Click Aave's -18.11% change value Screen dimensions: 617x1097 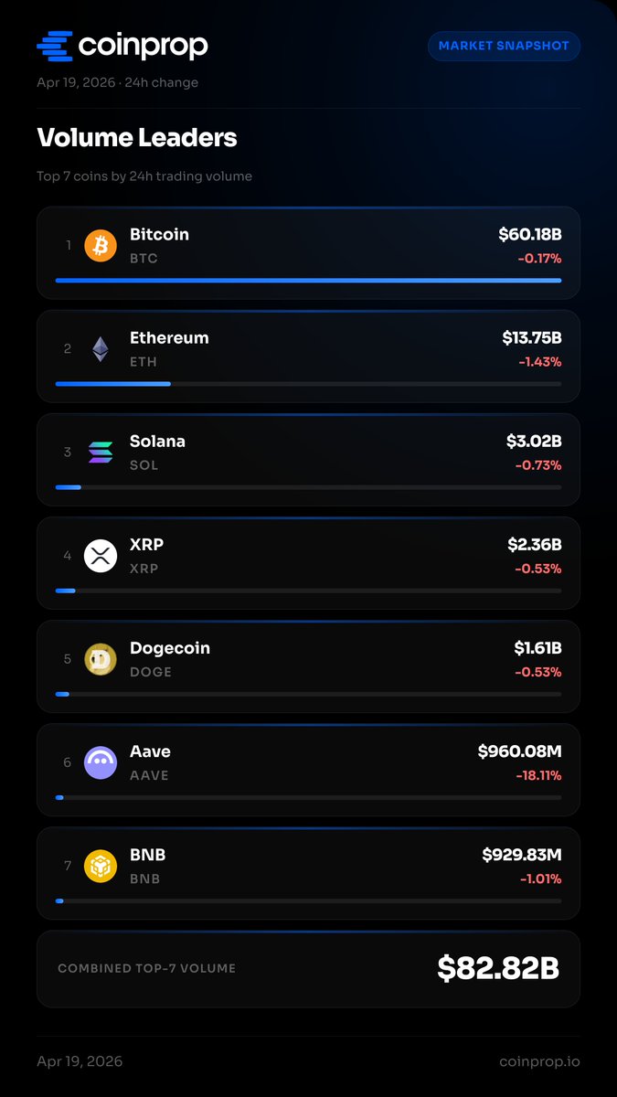click(x=537, y=776)
